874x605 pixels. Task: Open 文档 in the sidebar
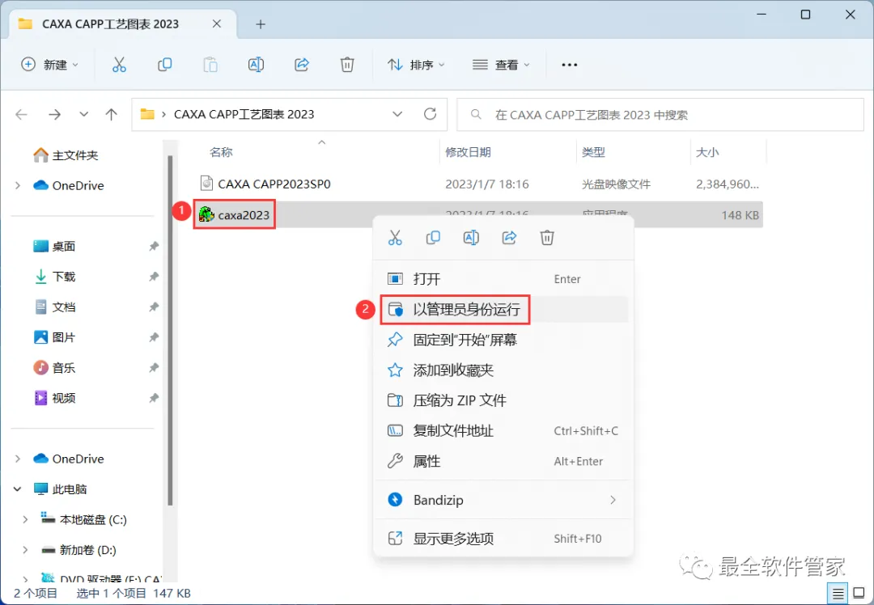point(55,307)
